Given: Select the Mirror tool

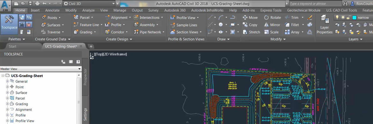Looking at the screenshot, I should pos(272,25).
